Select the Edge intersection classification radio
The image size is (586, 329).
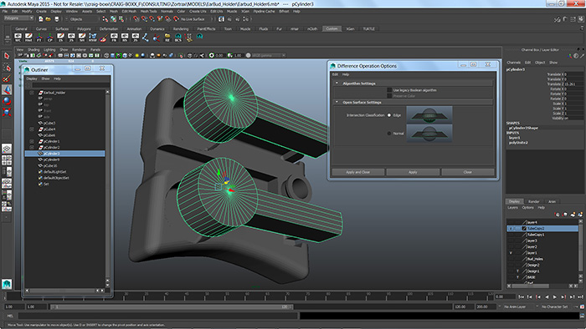[x=389, y=115]
